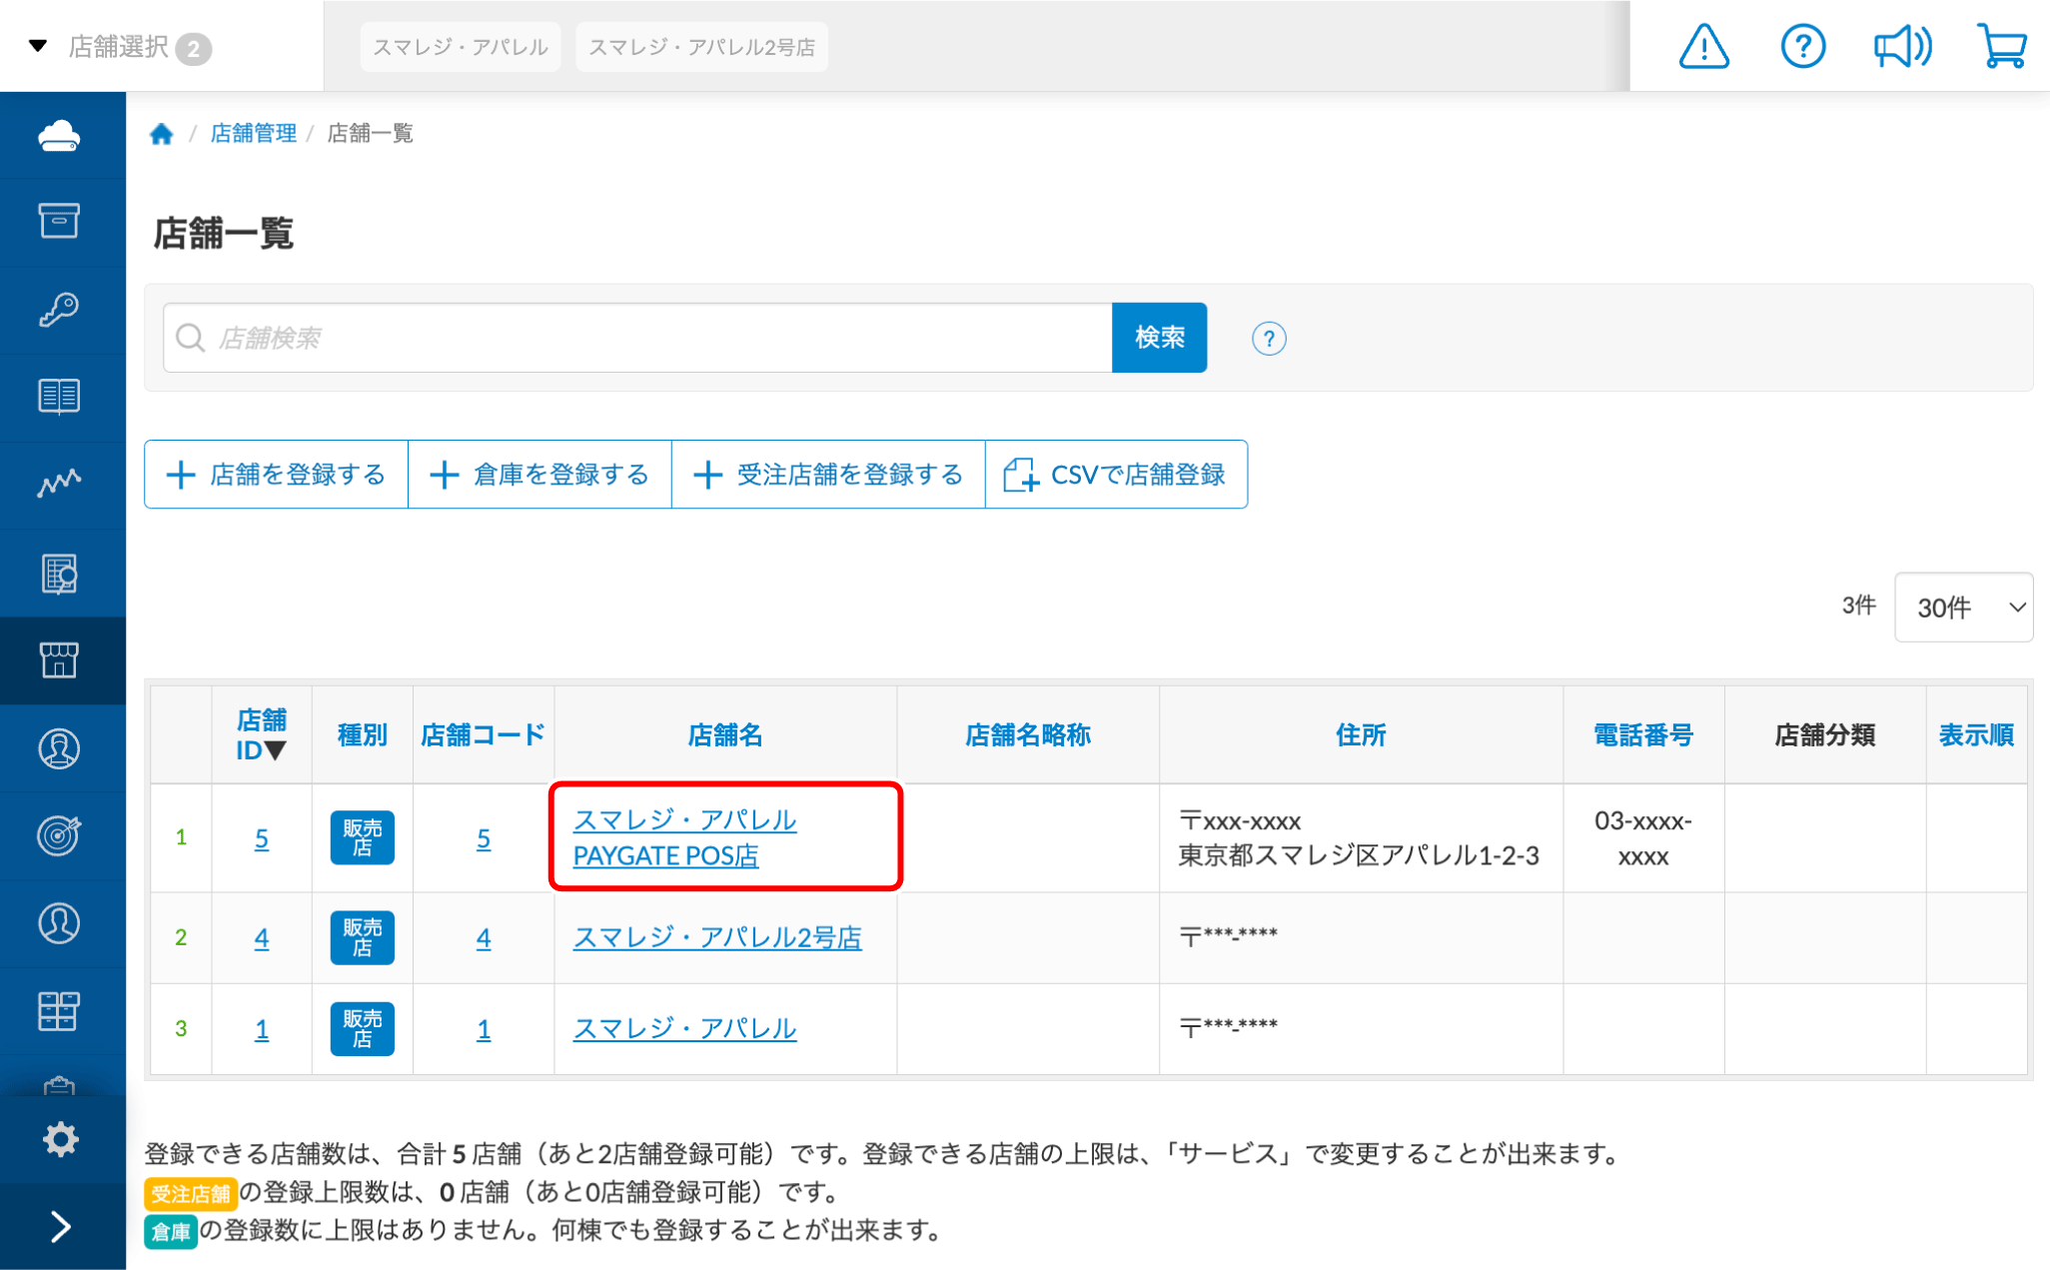
Task: Click phone number 03-xxxx-xxxx cell
Action: point(1643,838)
